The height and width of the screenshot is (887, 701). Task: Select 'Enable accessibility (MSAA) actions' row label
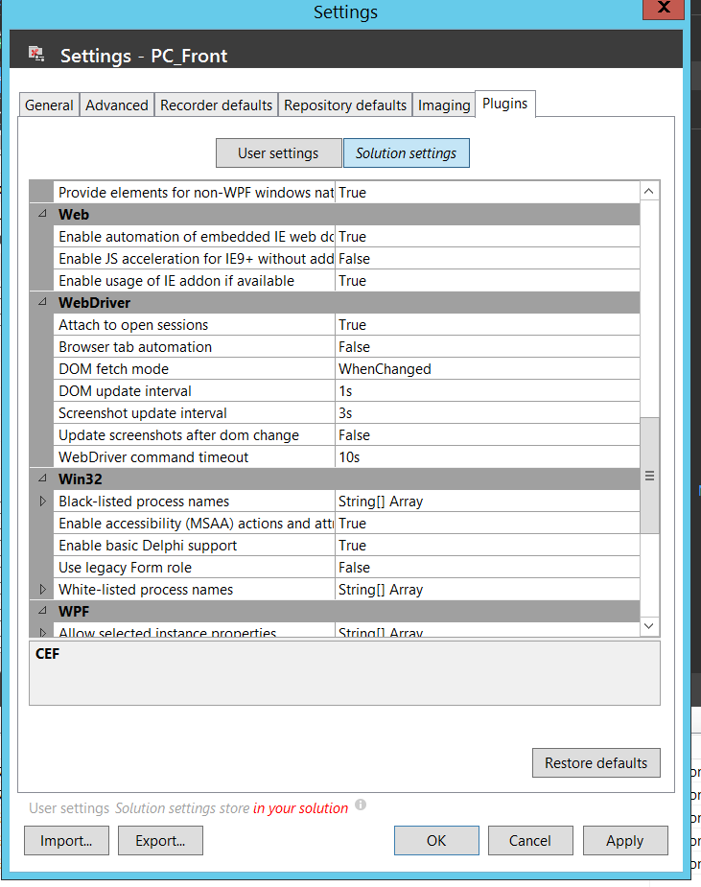click(x=194, y=524)
